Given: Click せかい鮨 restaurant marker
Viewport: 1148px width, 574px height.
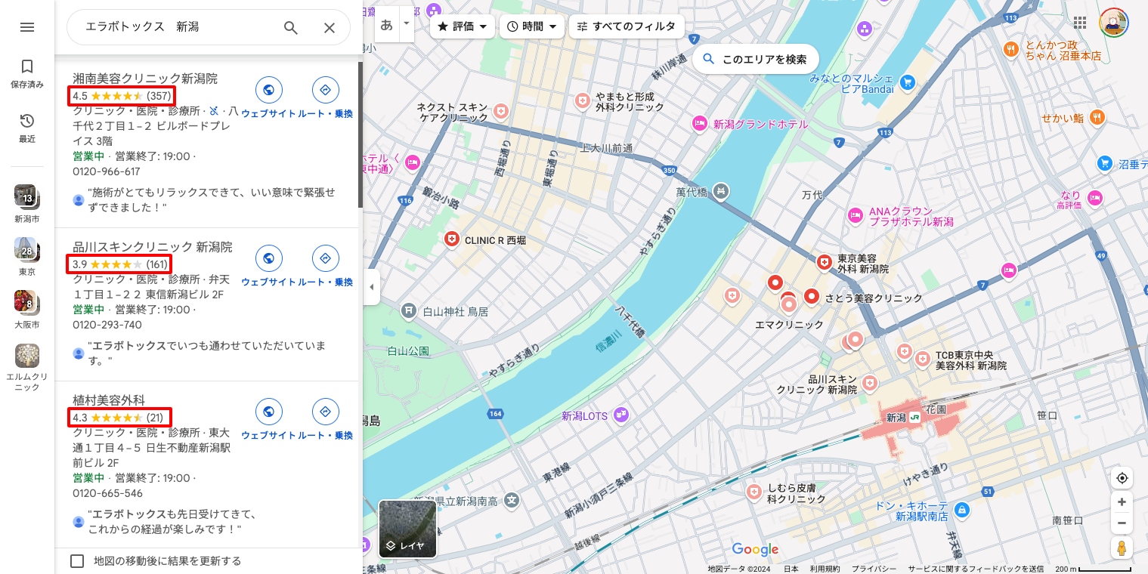Looking at the screenshot, I should (x=1097, y=117).
